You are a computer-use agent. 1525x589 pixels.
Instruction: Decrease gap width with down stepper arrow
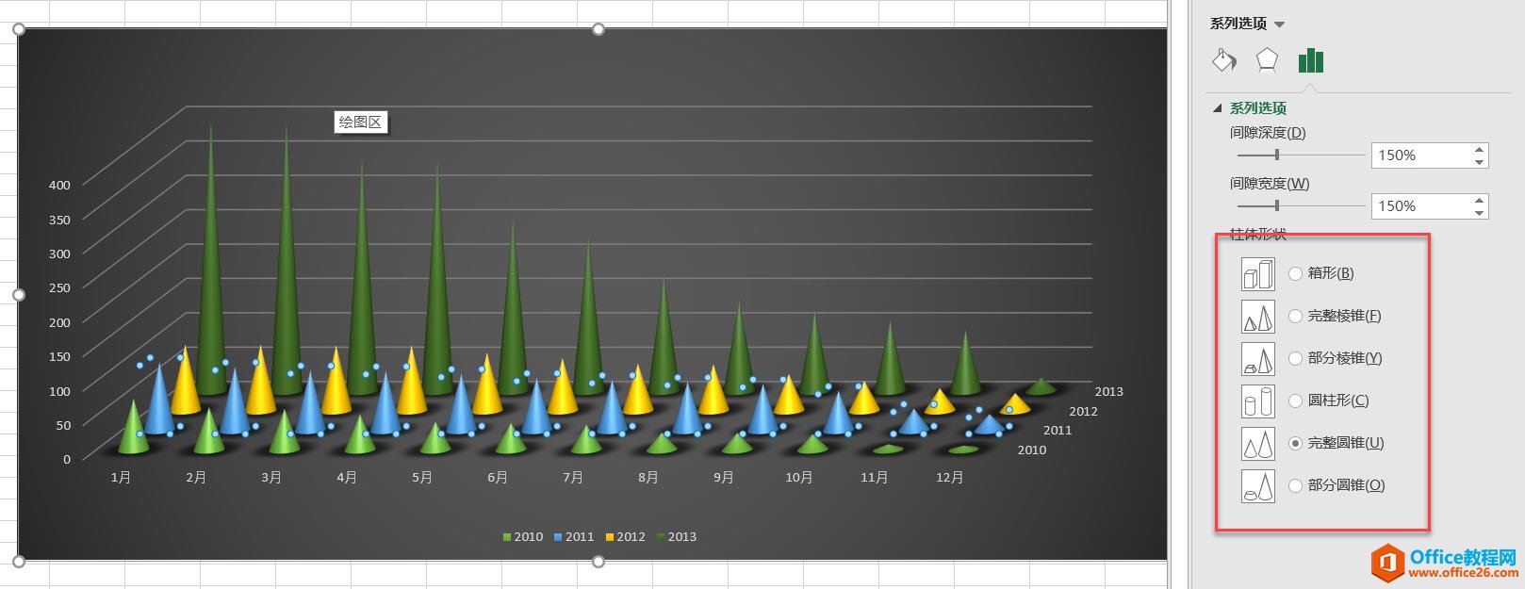[1480, 212]
